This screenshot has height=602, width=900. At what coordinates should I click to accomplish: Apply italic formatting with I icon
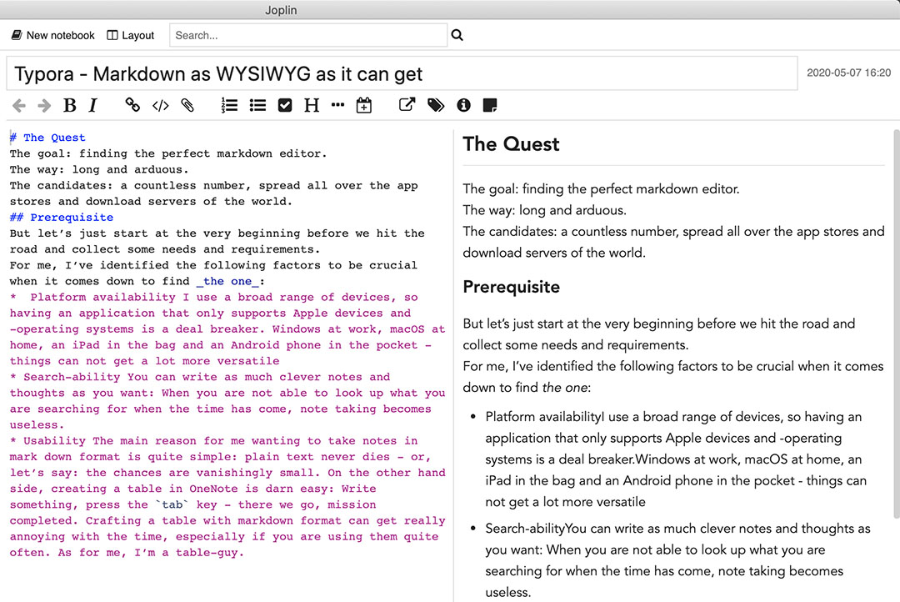point(93,106)
